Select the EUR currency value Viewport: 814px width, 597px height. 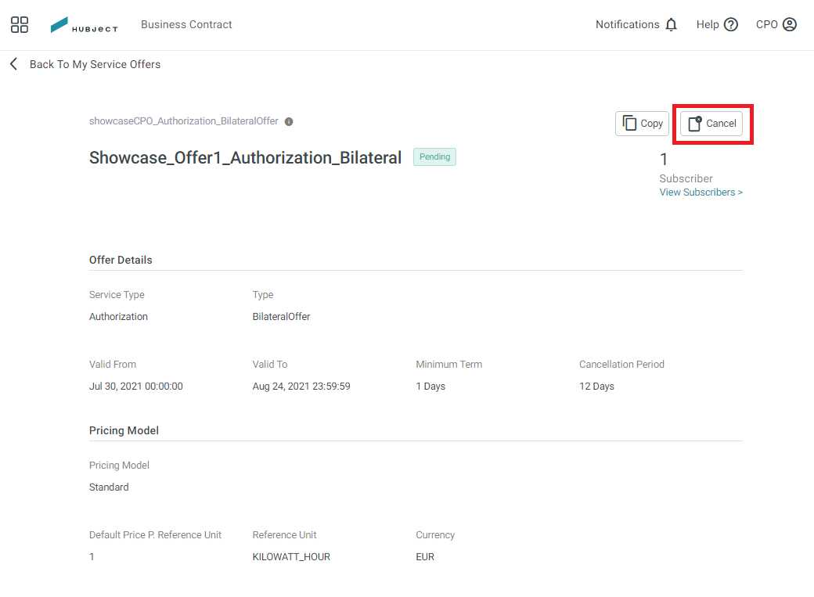425,556
